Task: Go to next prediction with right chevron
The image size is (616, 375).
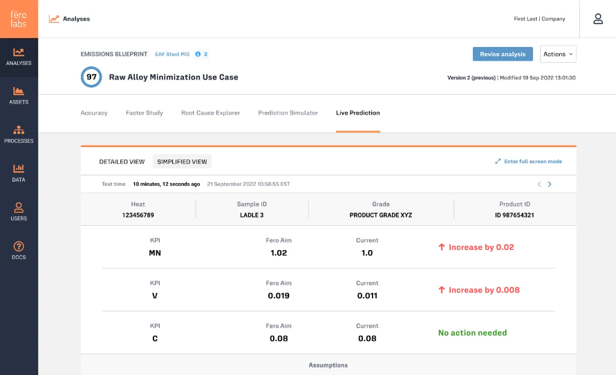Action: pyautogui.click(x=550, y=184)
